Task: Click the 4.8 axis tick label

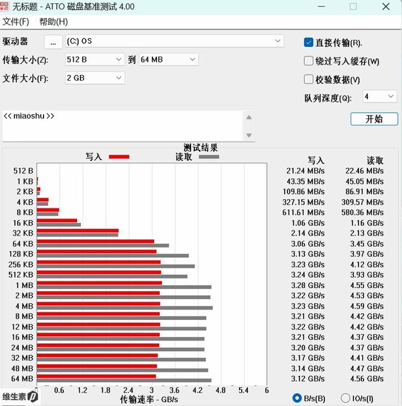Action: (220, 390)
